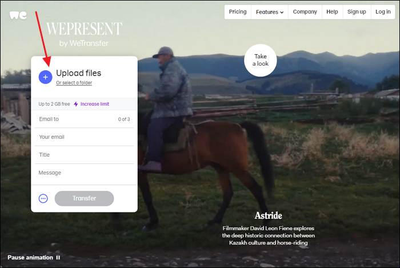
Task: Focus the Your email field
Action: (x=84, y=137)
